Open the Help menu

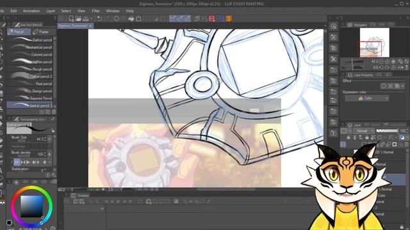[x=129, y=11]
